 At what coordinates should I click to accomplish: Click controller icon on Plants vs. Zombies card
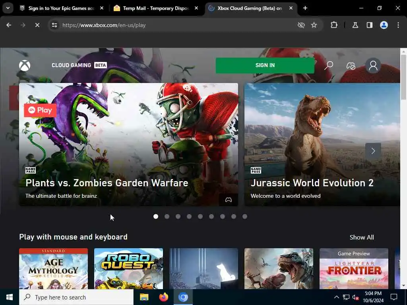[x=229, y=200]
